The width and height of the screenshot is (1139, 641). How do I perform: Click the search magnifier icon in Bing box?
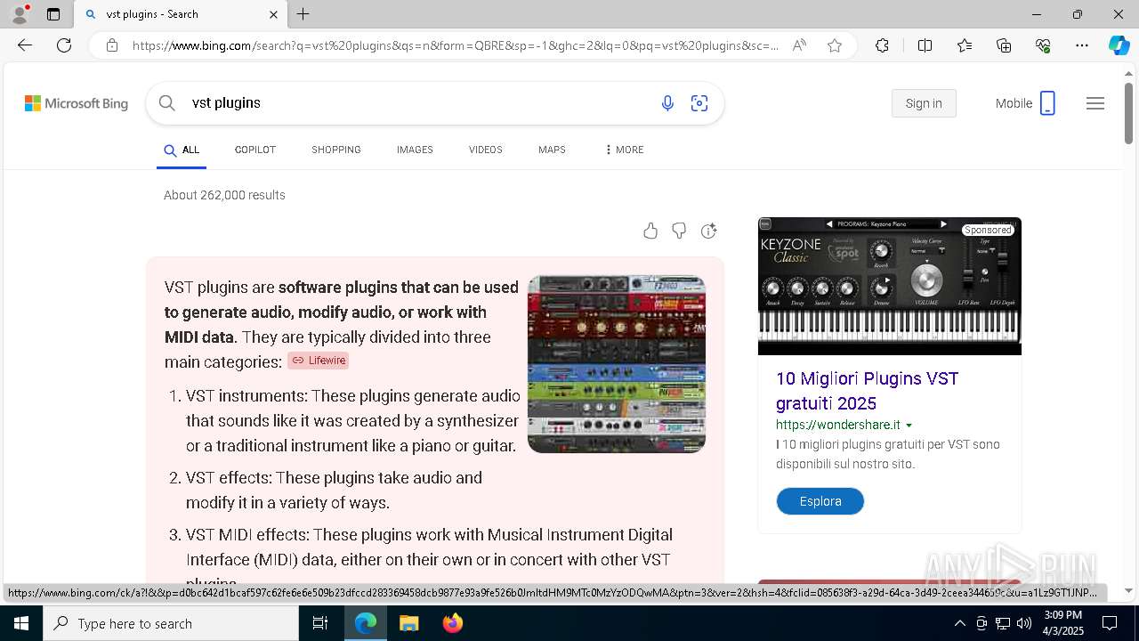tap(166, 103)
